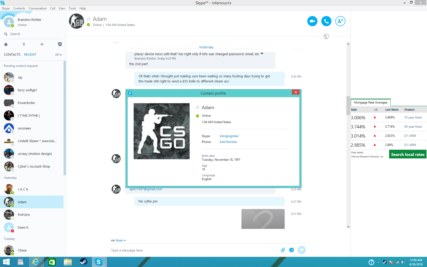The width and height of the screenshot is (427, 267).
Task: Open Chase conversation
Action: pos(32,250)
